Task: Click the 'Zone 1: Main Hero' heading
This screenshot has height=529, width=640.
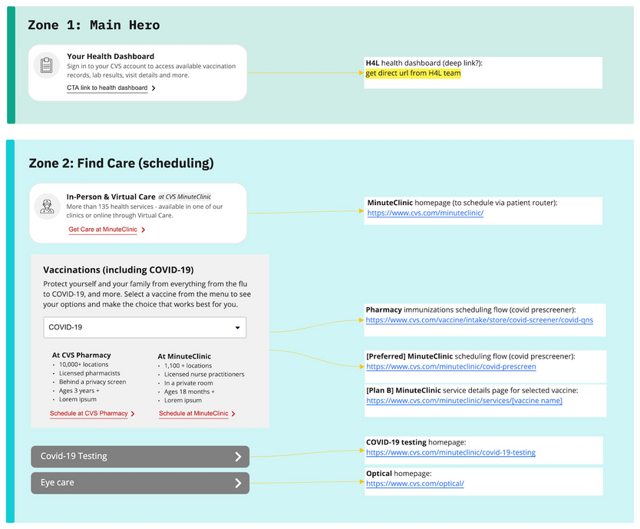Action: coord(94,25)
